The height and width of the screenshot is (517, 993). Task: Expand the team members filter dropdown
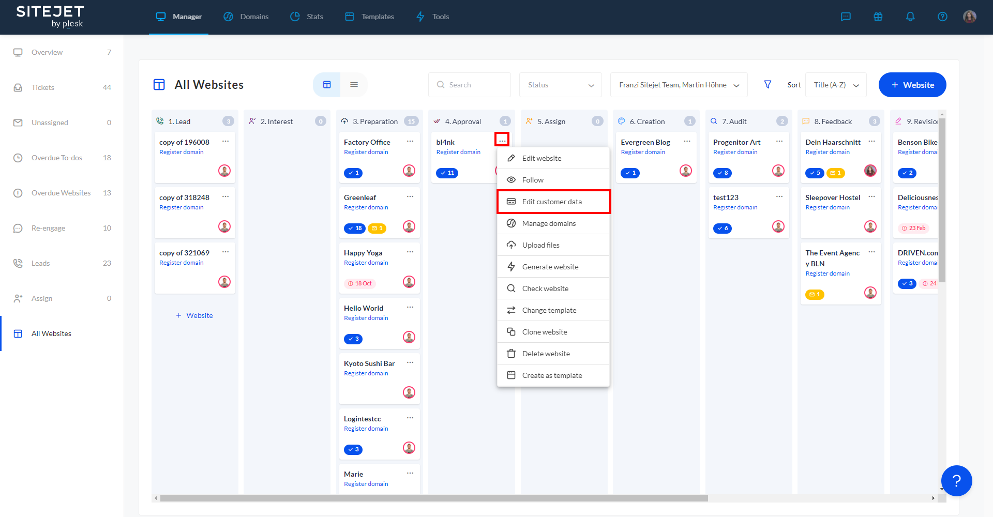coord(679,85)
